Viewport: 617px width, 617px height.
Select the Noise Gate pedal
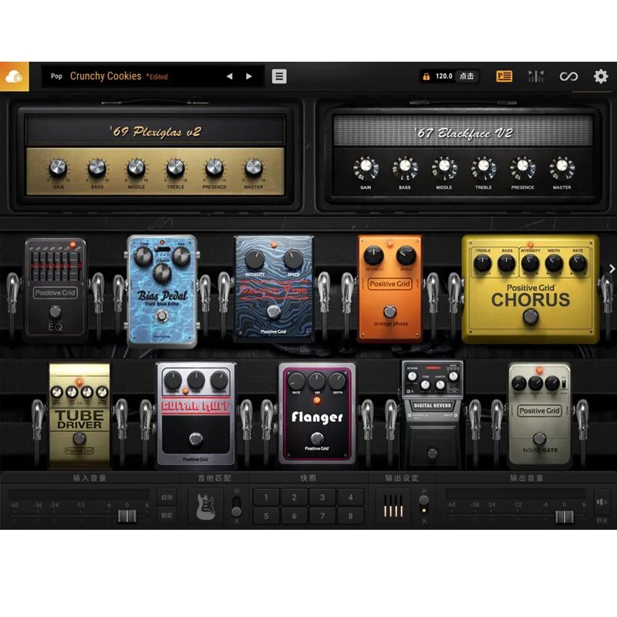[539, 415]
